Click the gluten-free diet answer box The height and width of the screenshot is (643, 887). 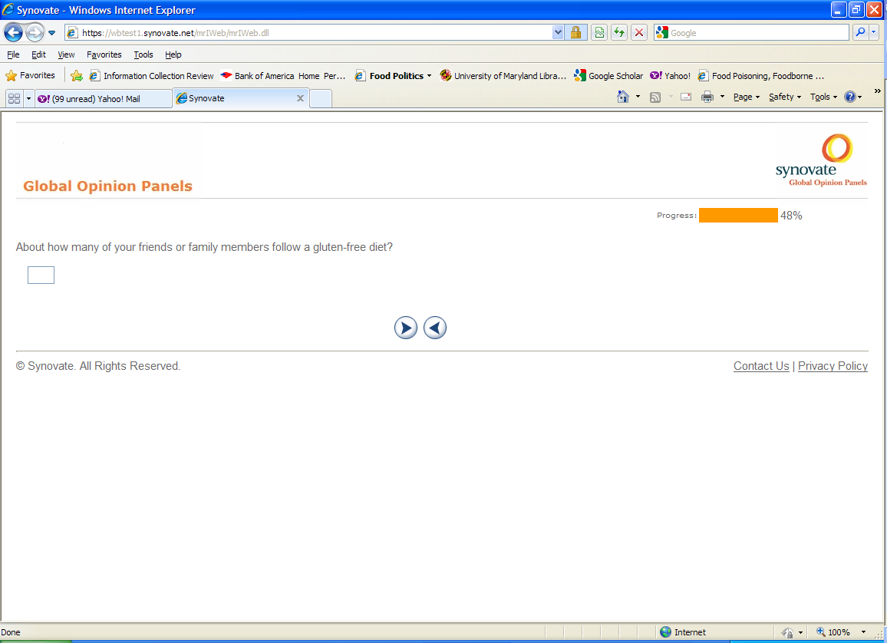click(x=41, y=275)
